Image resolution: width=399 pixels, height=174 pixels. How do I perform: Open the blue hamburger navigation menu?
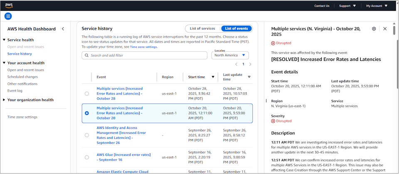[8, 16]
